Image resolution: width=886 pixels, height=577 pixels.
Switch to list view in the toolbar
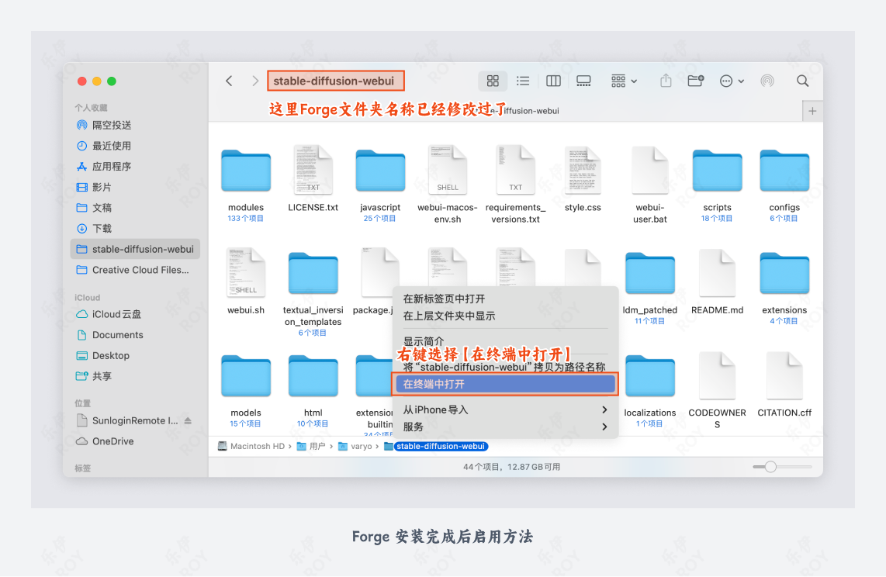[x=522, y=81]
